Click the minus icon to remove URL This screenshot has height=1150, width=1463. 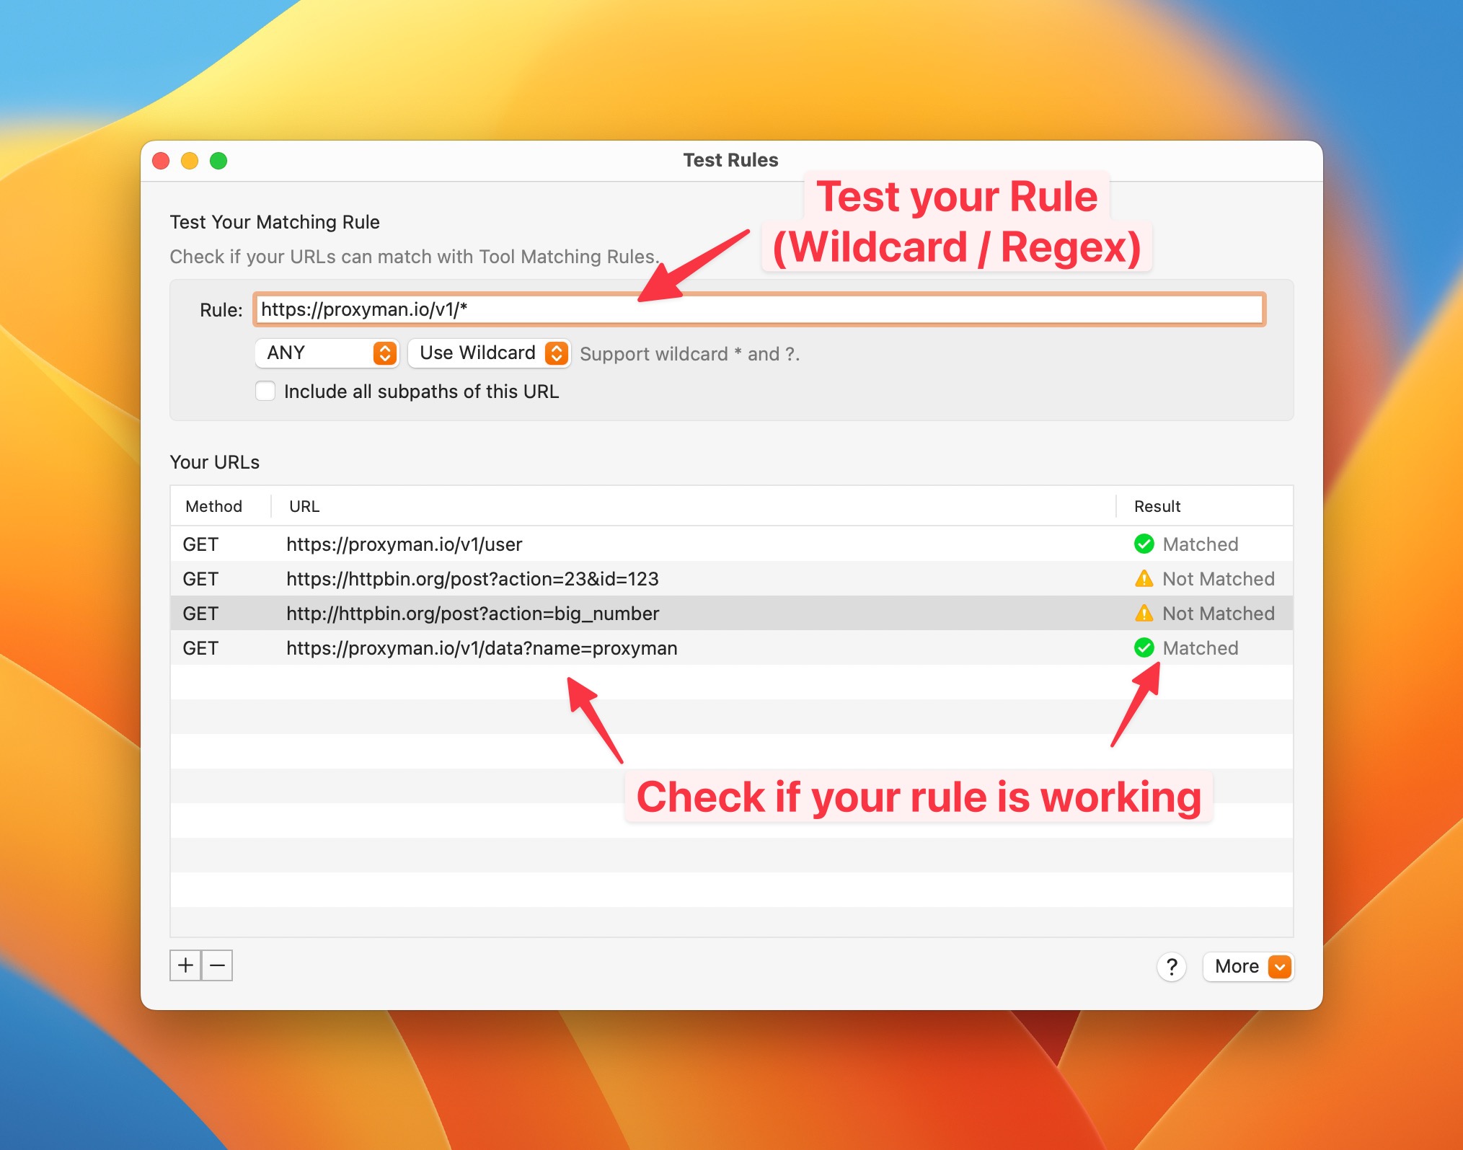pyautogui.click(x=217, y=965)
